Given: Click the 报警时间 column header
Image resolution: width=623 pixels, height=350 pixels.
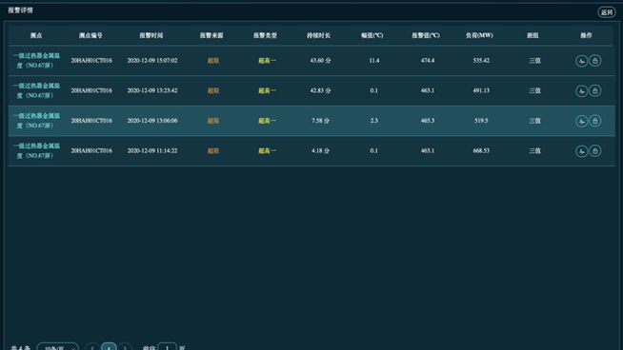Looking at the screenshot, I should pos(151,35).
